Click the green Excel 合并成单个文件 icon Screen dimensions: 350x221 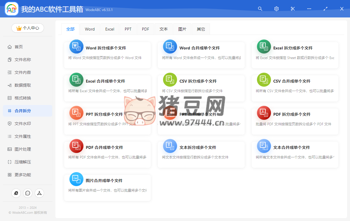(x=76, y=80)
